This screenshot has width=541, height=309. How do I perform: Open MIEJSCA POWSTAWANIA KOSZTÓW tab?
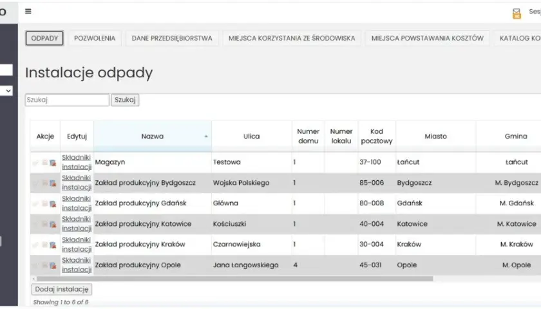tap(427, 38)
